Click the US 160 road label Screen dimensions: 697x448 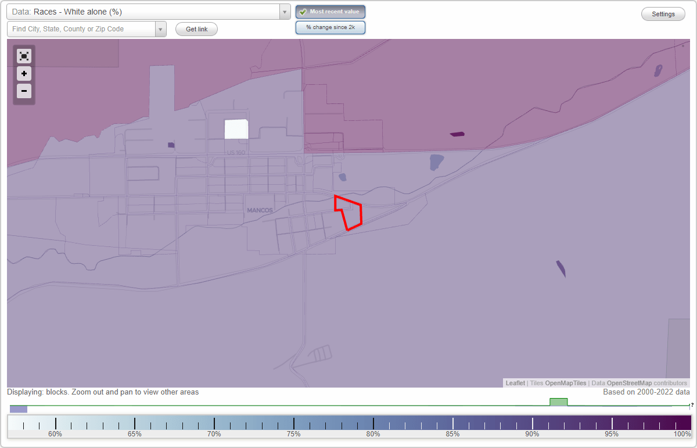point(236,153)
